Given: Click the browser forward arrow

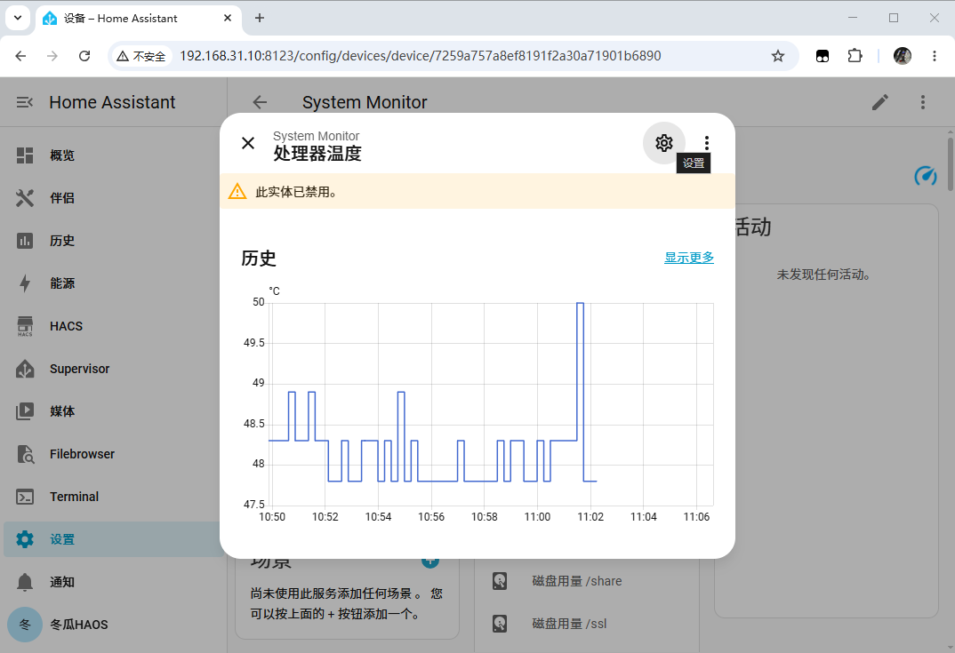Looking at the screenshot, I should (52, 56).
